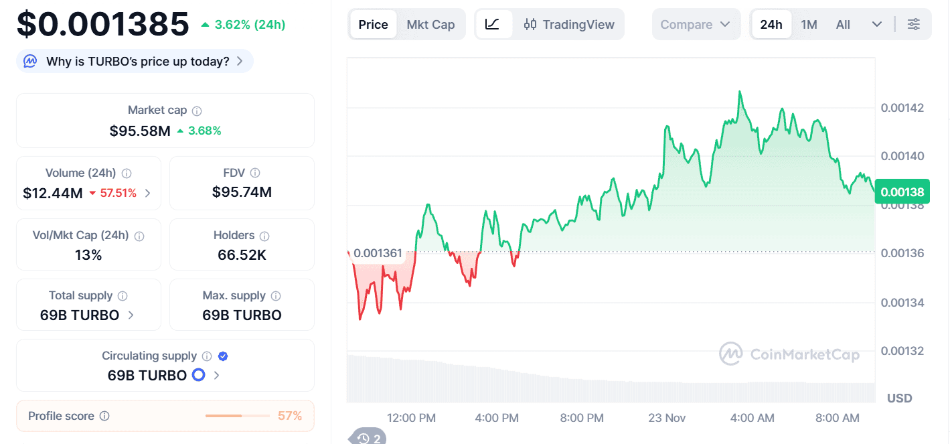Select the 24h time range

[771, 25]
